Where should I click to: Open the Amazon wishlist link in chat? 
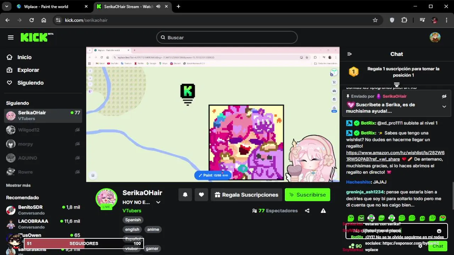[395, 156]
